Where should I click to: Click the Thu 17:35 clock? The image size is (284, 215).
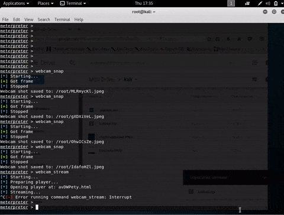[x=144, y=4]
